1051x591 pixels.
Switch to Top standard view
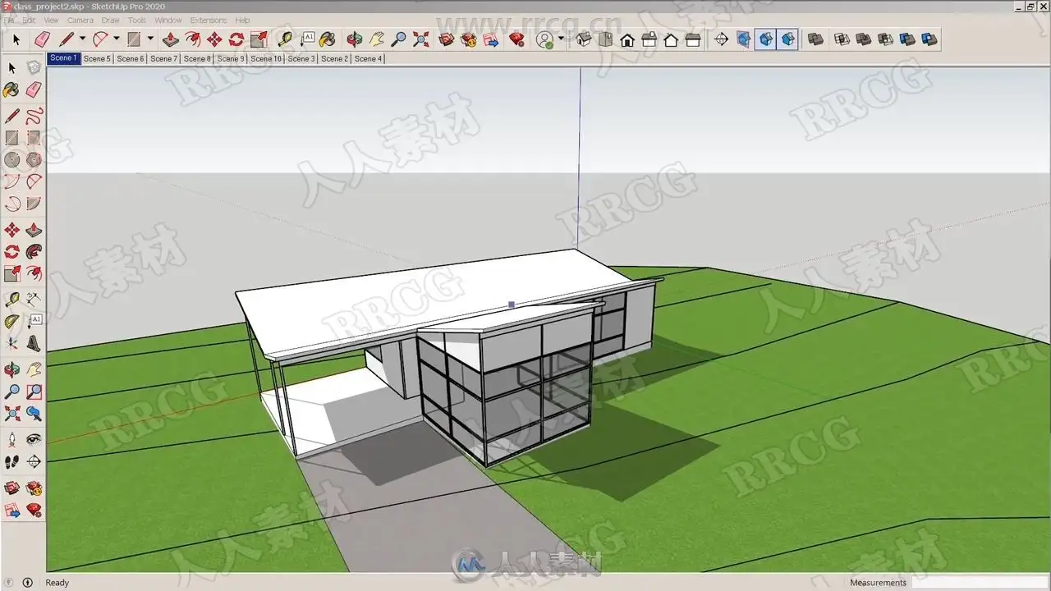606,39
